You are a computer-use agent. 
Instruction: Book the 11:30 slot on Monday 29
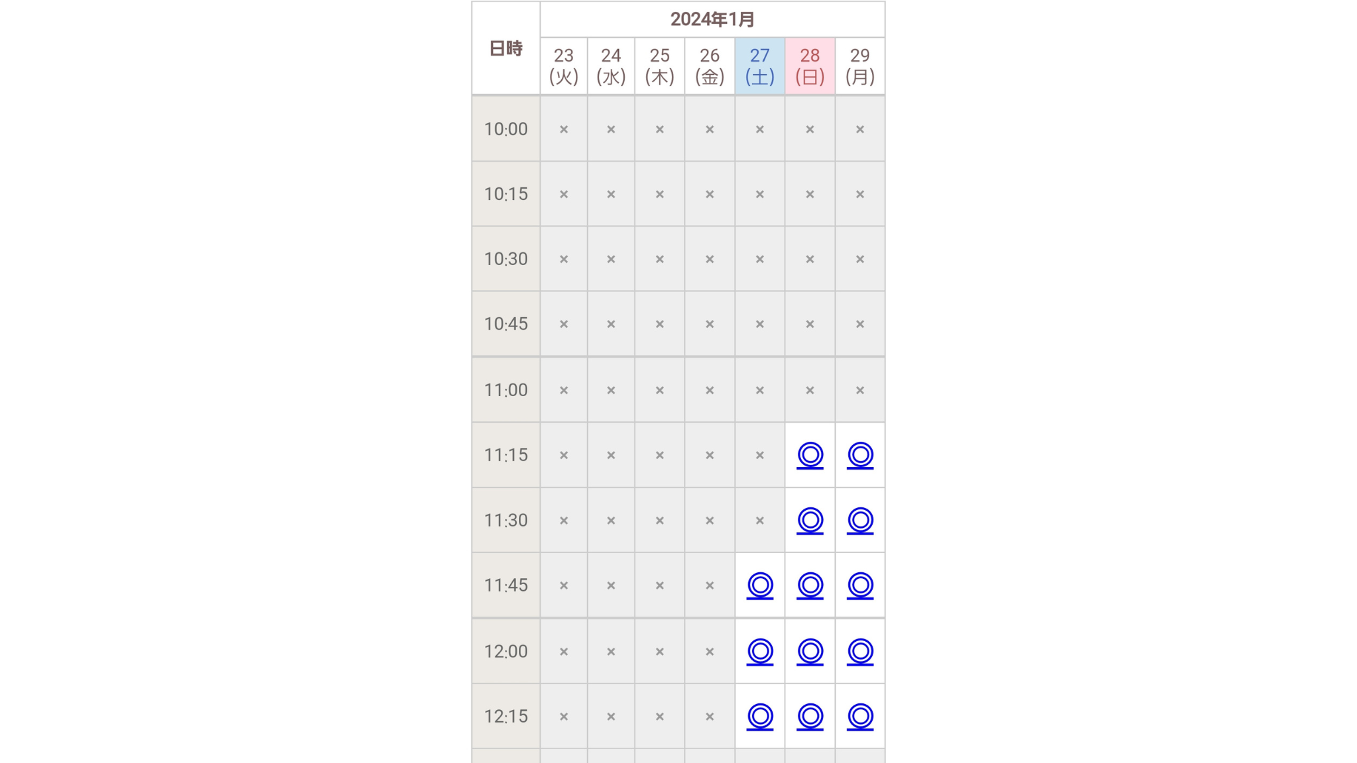pyautogui.click(x=860, y=520)
